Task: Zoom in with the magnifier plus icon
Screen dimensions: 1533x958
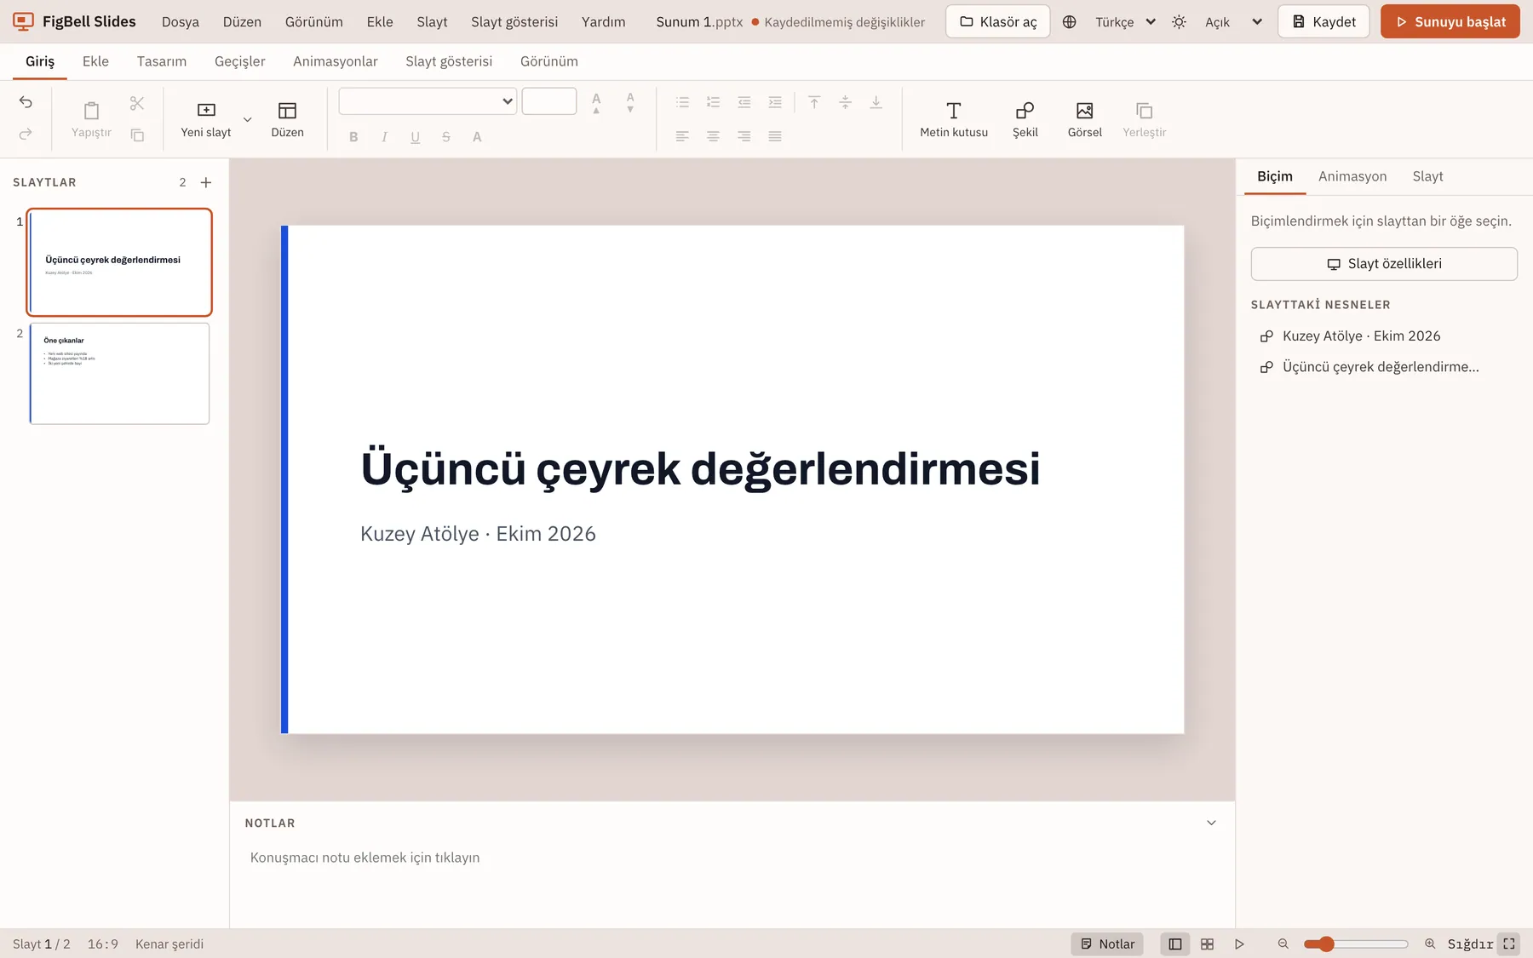Action: [x=1430, y=944]
